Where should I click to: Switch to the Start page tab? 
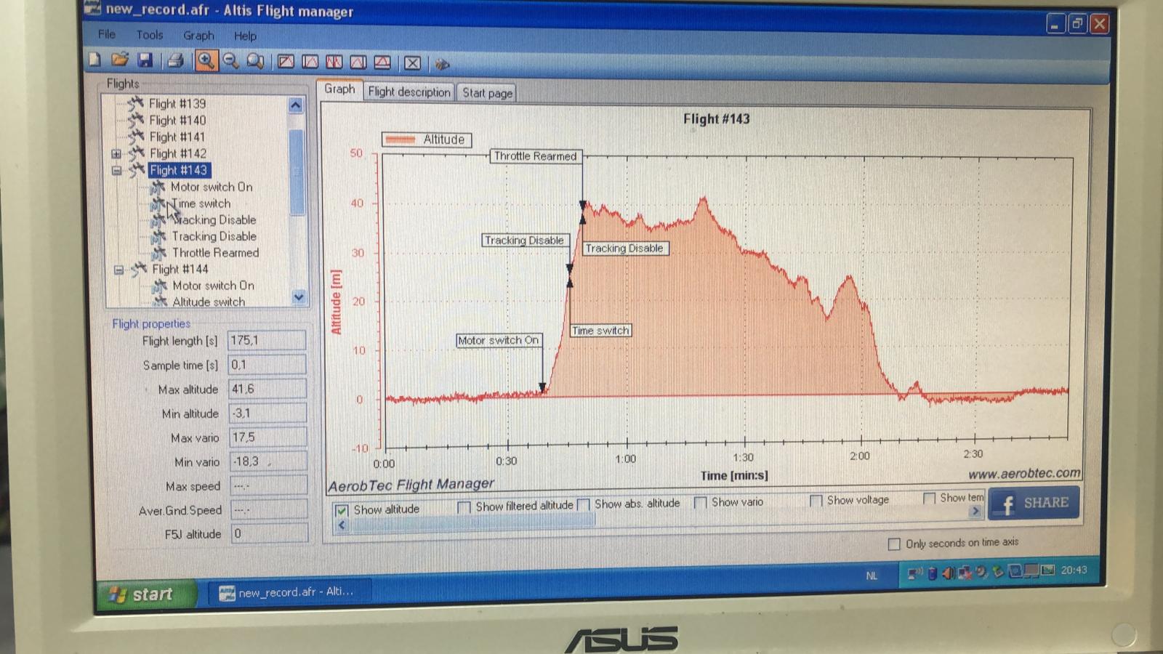point(487,93)
